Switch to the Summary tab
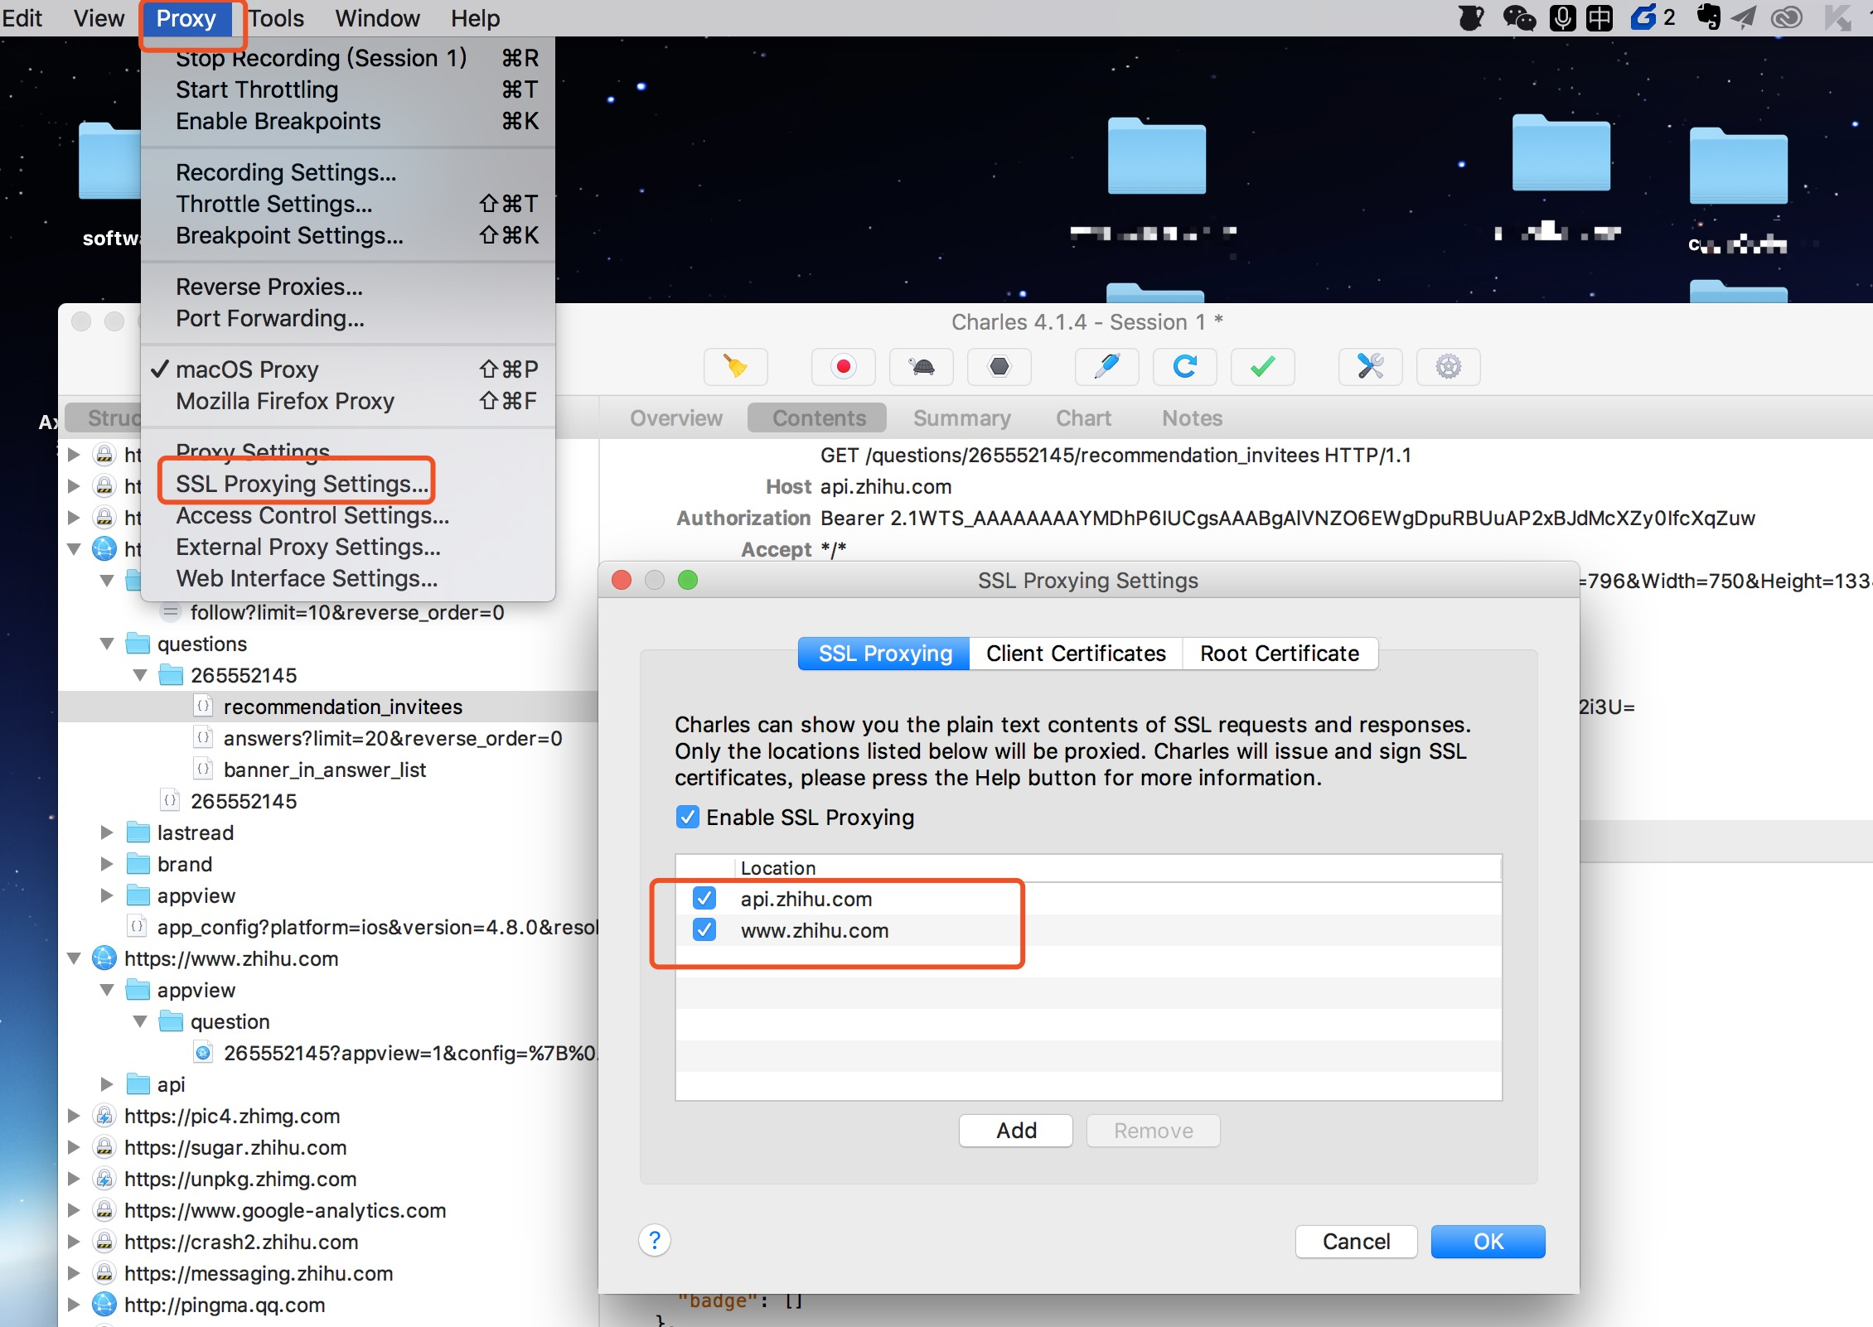Screen dimensions: 1873x1327 click(961, 418)
